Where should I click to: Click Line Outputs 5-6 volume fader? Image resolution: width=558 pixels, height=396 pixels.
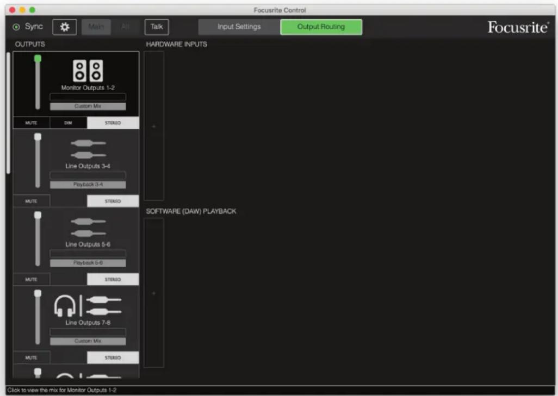(38, 215)
